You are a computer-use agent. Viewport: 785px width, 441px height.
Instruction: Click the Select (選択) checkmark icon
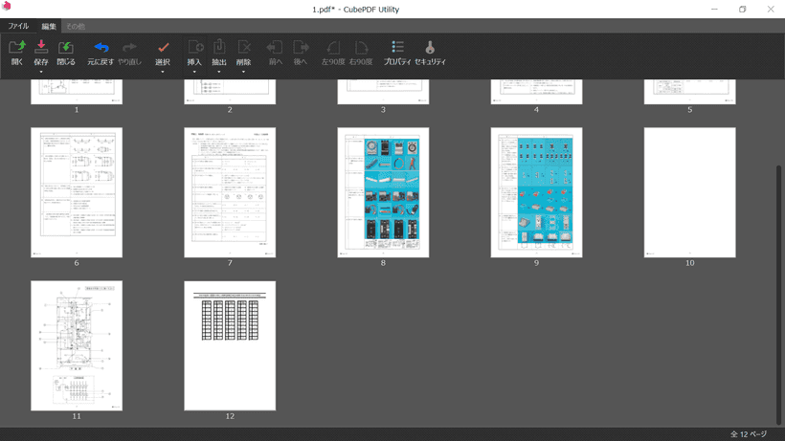(163, 48)
